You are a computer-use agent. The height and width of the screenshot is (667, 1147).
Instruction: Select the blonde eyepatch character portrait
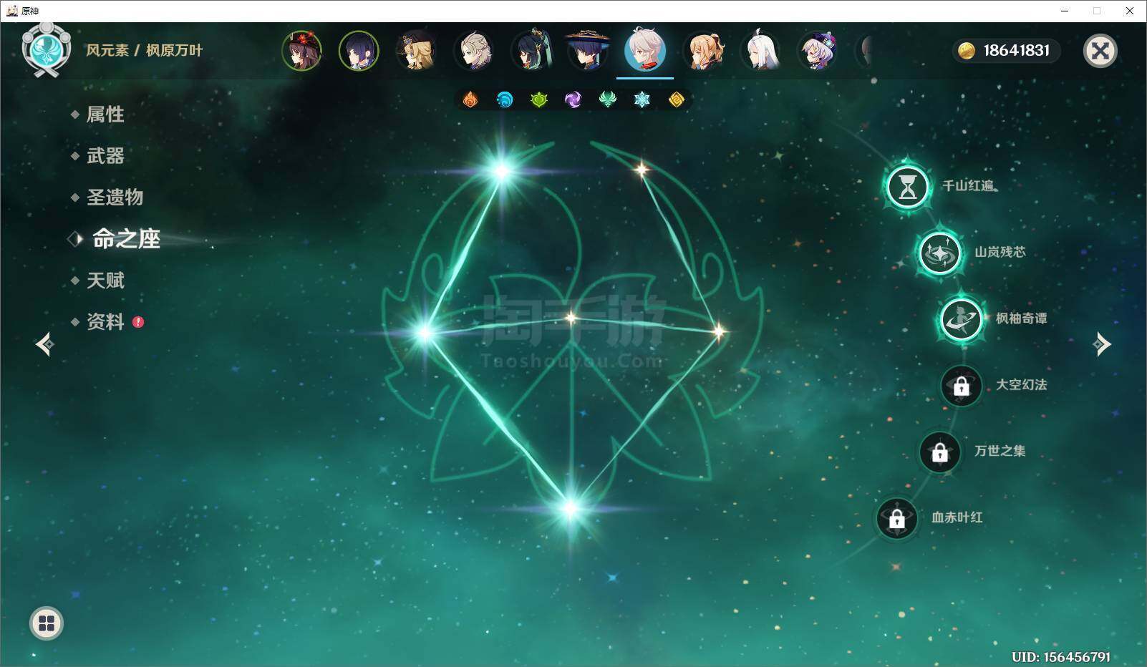(x=416, y=51)
